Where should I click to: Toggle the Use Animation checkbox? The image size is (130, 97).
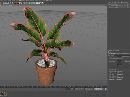tap(118, 67)
